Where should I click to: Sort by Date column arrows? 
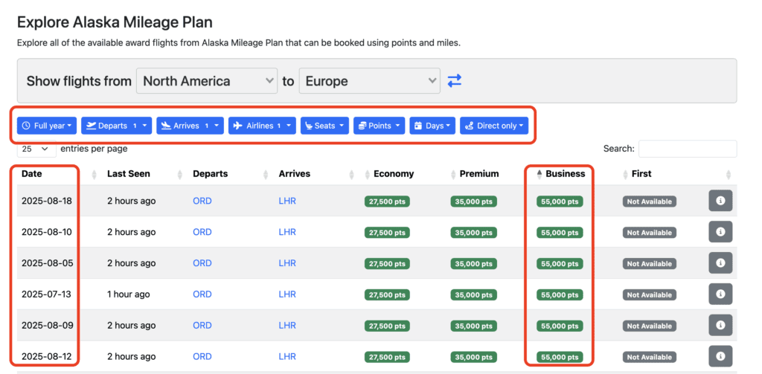[95, 174]
